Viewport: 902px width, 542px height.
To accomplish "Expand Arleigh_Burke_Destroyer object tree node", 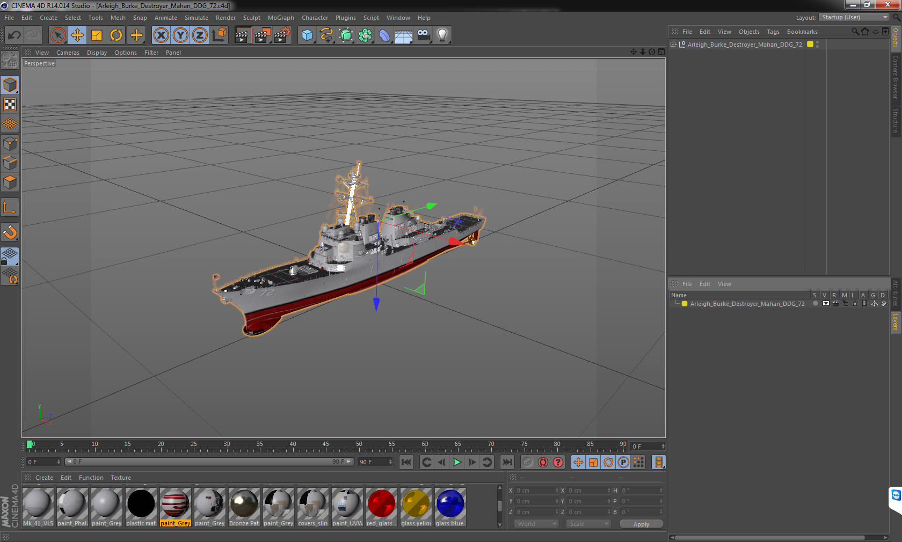I will click(673, 44).
